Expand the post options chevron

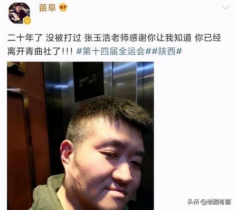tap(225, 7)
